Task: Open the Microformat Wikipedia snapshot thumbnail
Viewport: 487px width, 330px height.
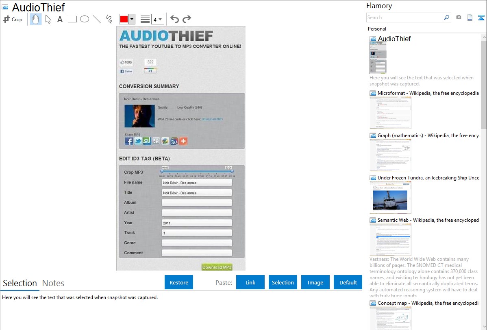Action: click(390, 113)
